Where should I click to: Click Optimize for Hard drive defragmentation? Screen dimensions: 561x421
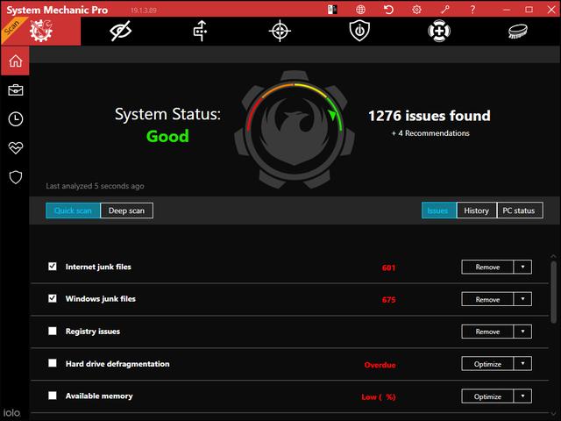click(x=487, y=364)
